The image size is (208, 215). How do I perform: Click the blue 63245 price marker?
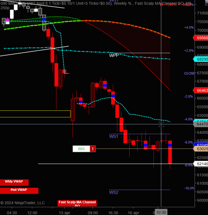pyautogui.click(x=201, y=145)
